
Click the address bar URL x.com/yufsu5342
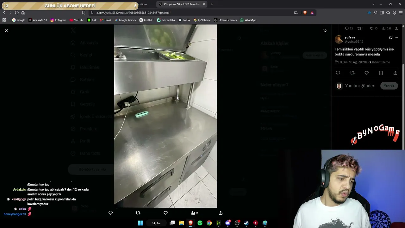point(134,13)
